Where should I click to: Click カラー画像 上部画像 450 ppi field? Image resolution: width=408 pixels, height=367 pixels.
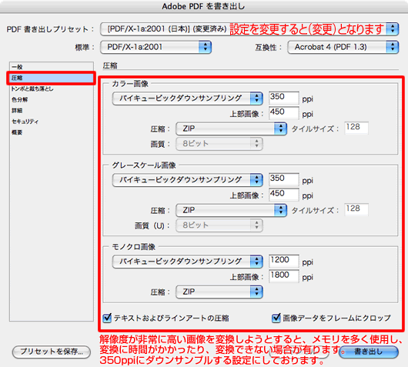(283, 112)
